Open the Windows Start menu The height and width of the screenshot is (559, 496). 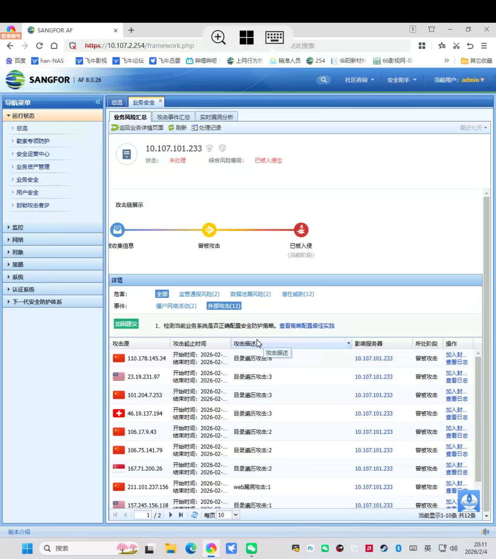coord(27,549)
